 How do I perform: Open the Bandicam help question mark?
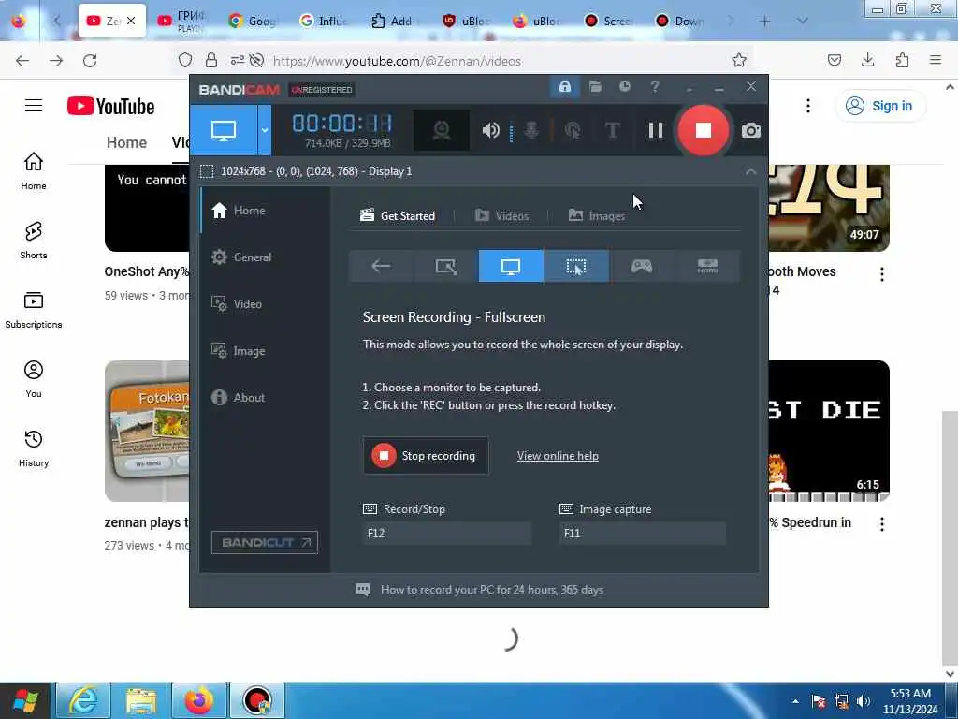click(x=654, y=87)
